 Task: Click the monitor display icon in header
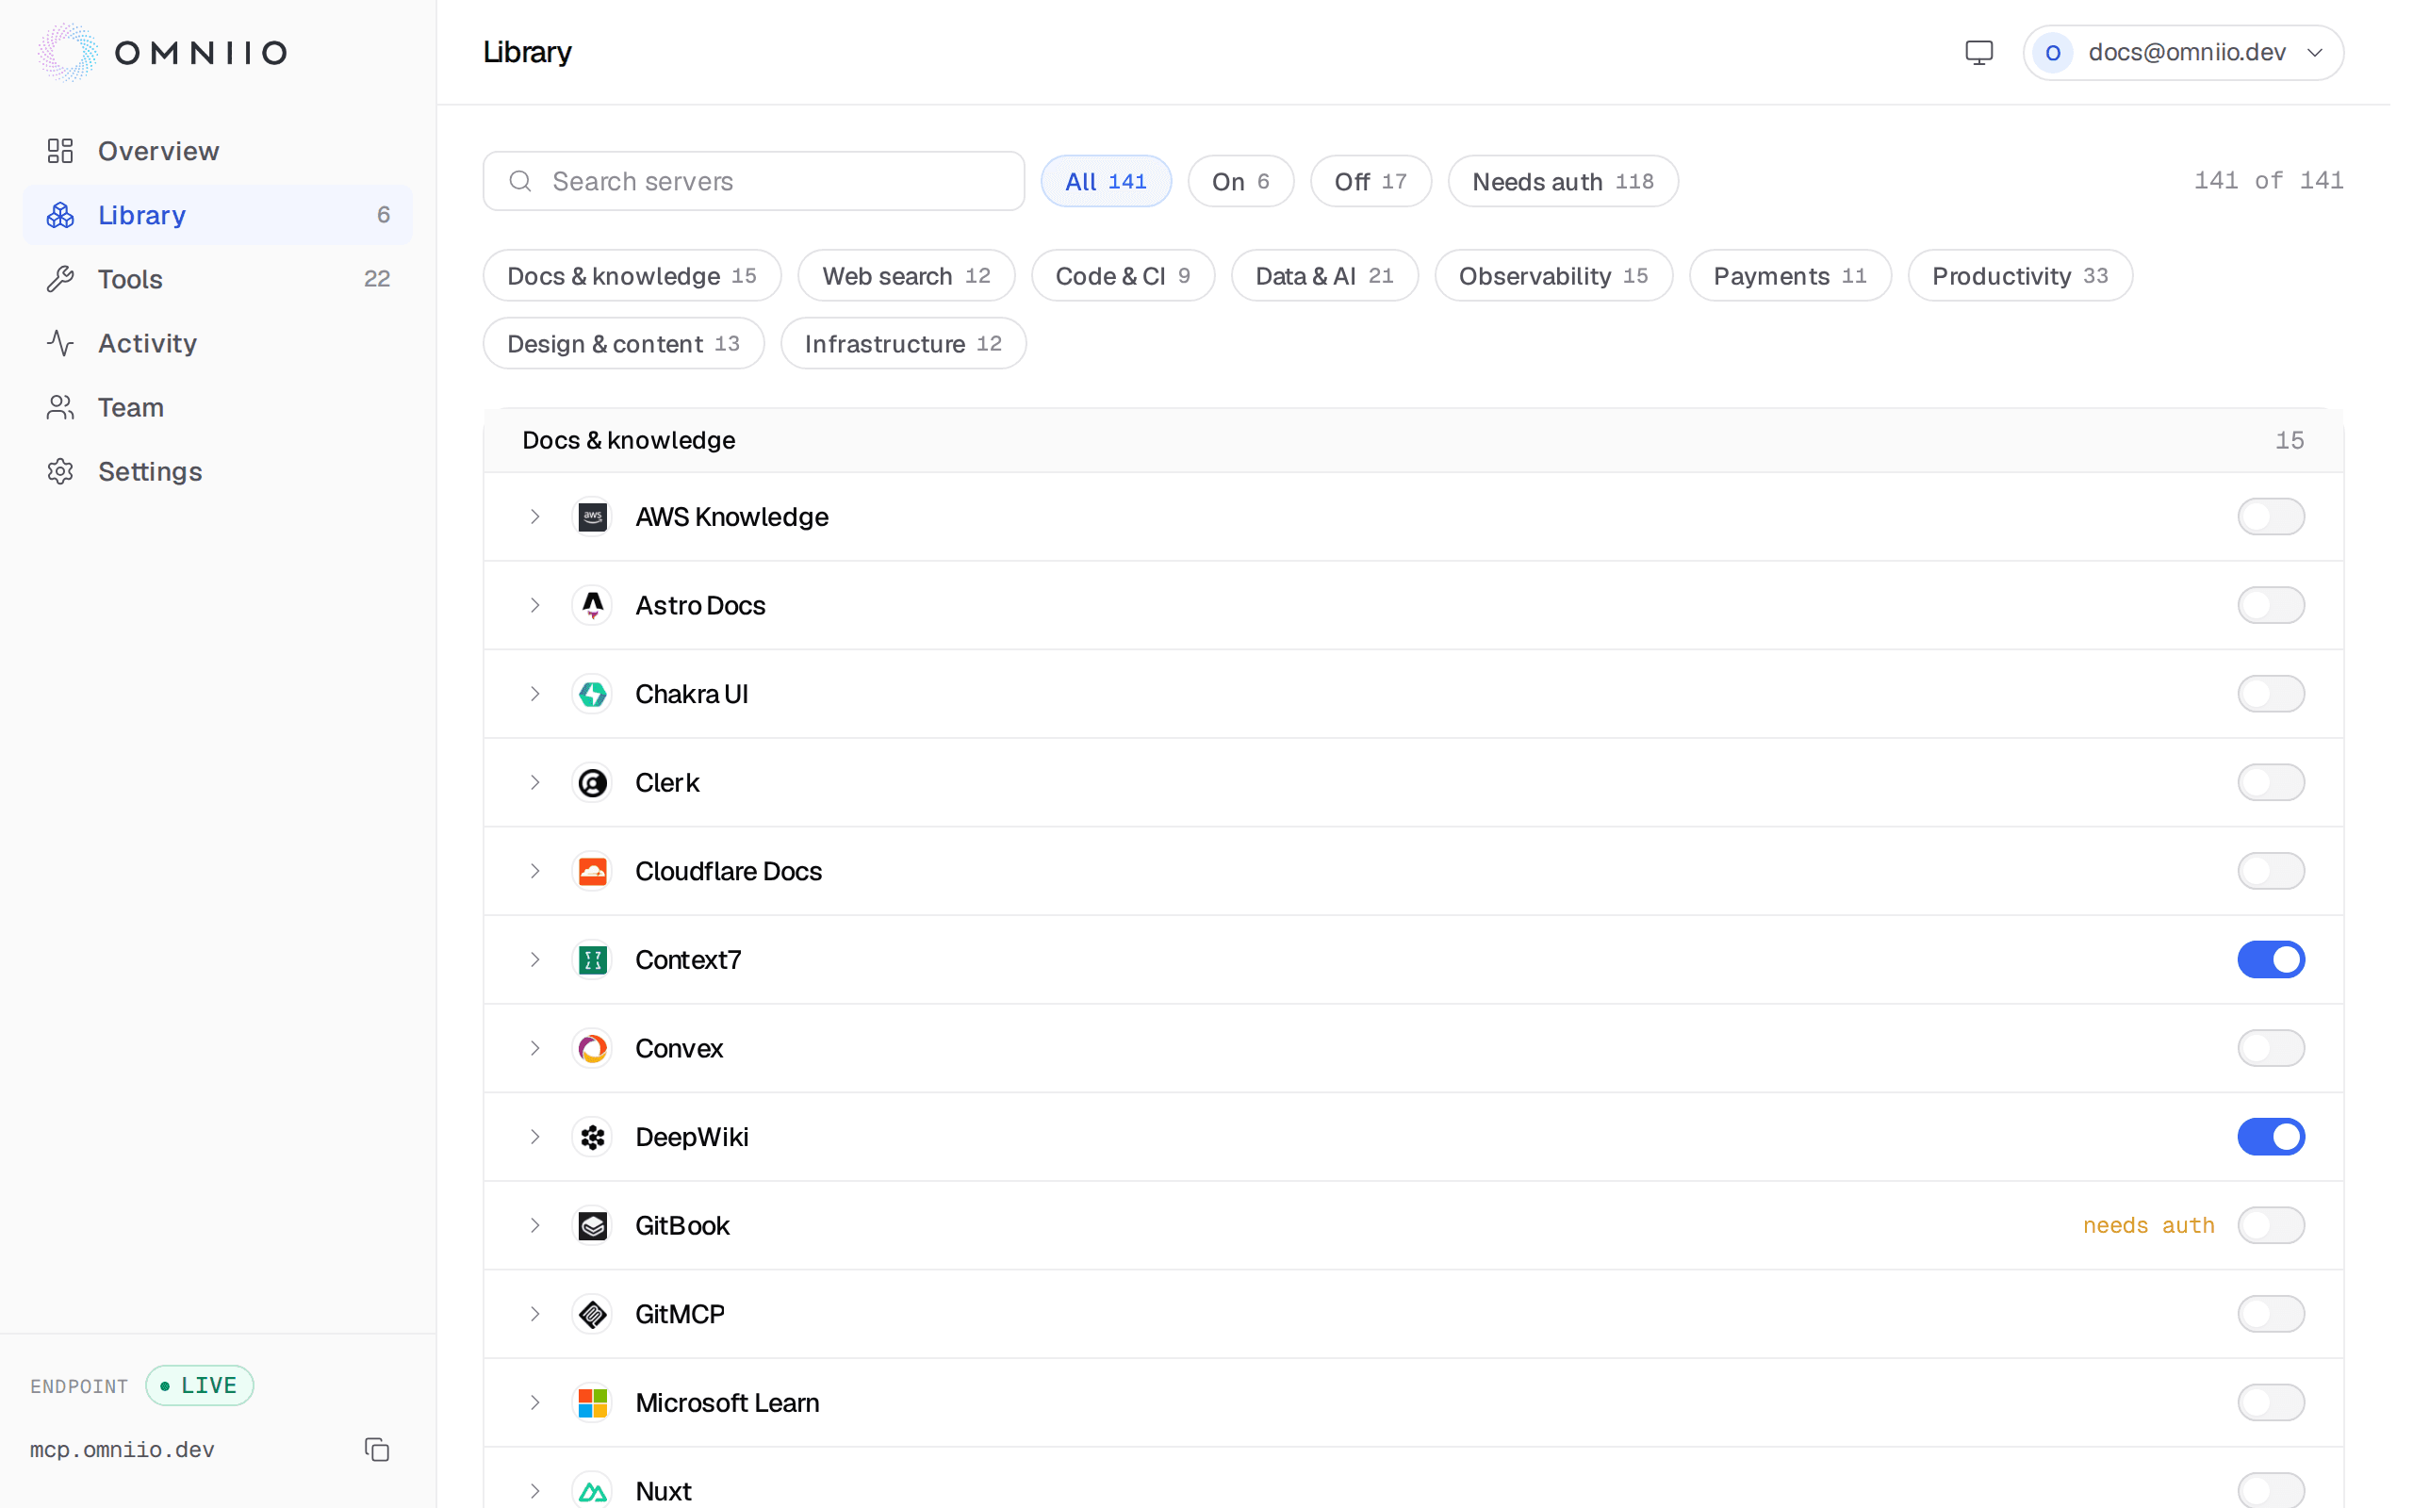[x=1978, y=52]
